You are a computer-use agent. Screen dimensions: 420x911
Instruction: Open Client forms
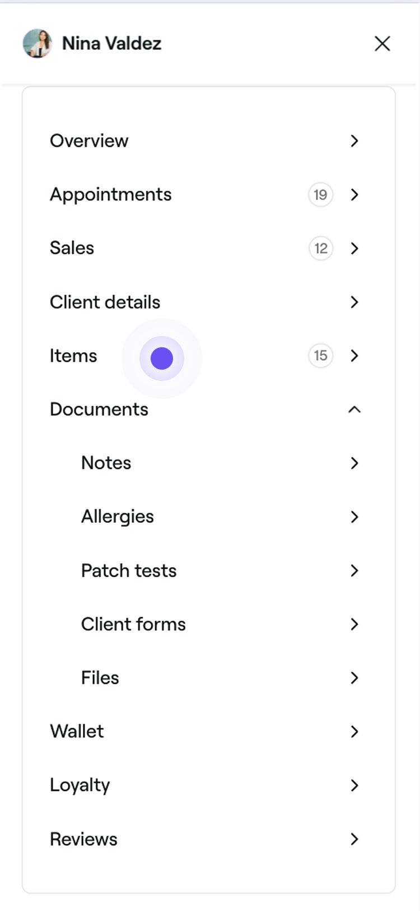click(133, 624)
